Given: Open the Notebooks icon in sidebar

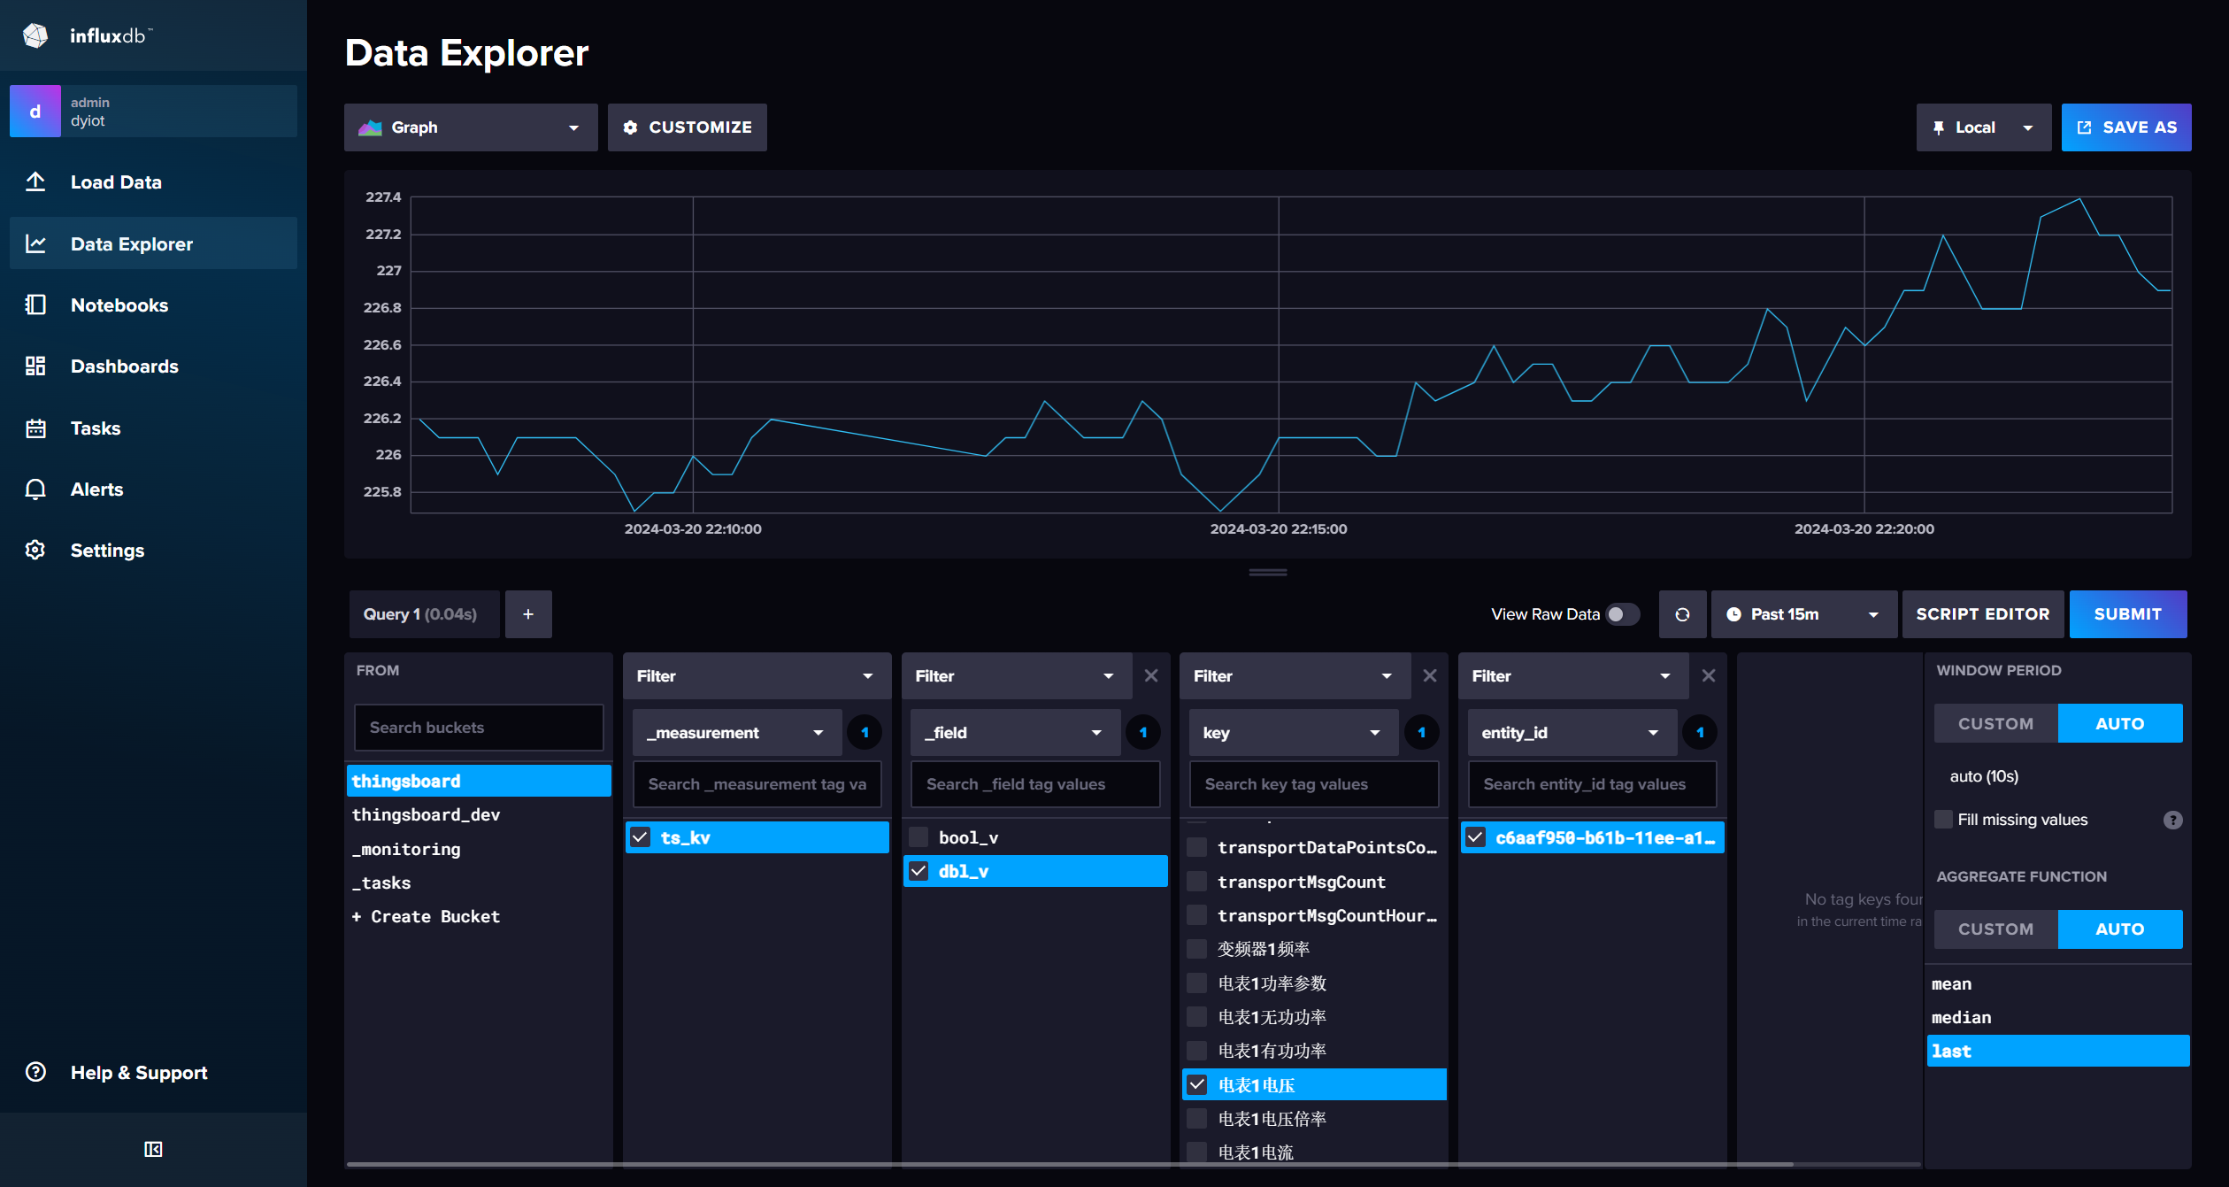Looking at the screenshot, I should [35, 304].
